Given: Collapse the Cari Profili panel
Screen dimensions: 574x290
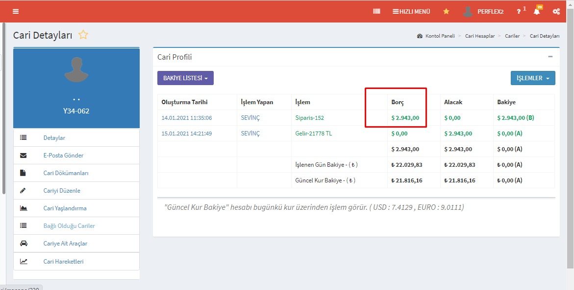Looking at the screenshot, I should point(550,57).
